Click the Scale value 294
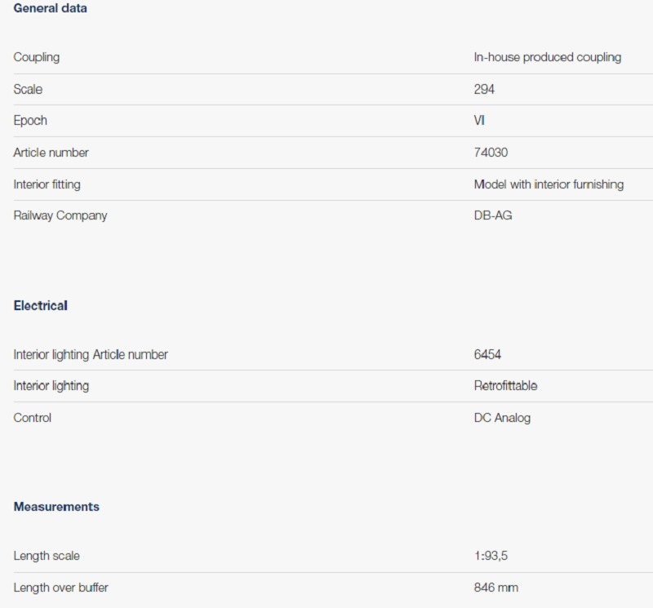Image resolution: width=653 pixels, height=608 pixels. [x=484, y=89]
